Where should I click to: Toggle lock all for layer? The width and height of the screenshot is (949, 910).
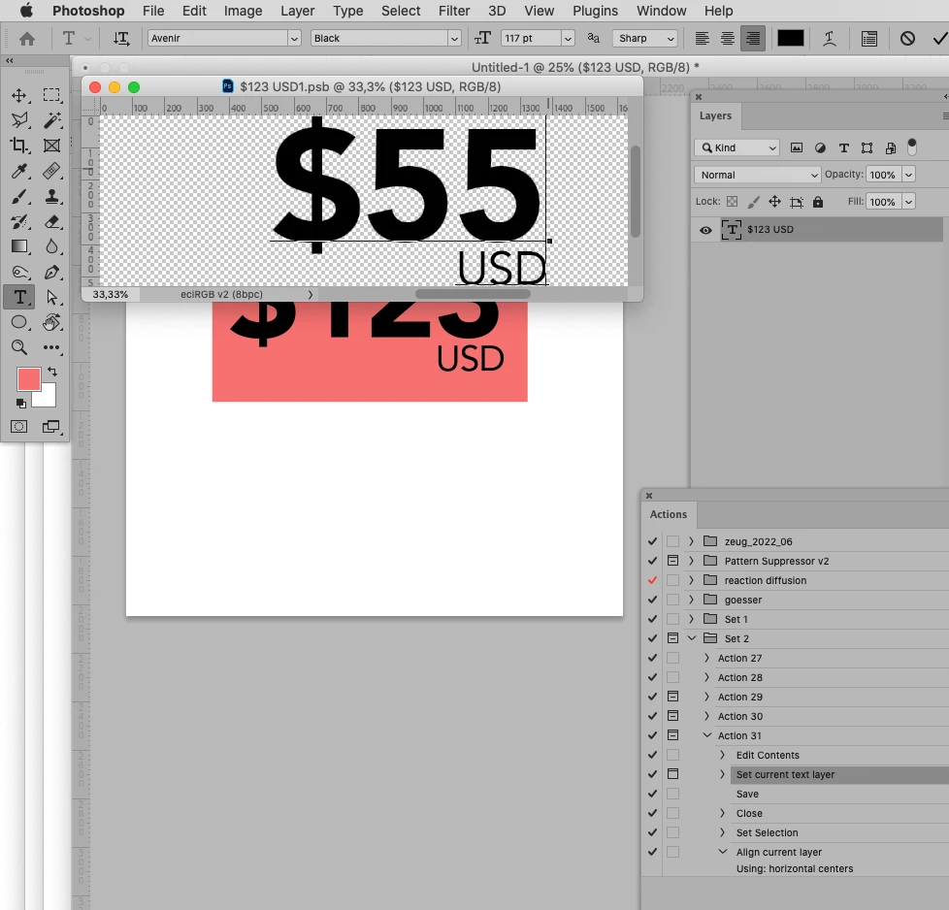pos(818,202)
